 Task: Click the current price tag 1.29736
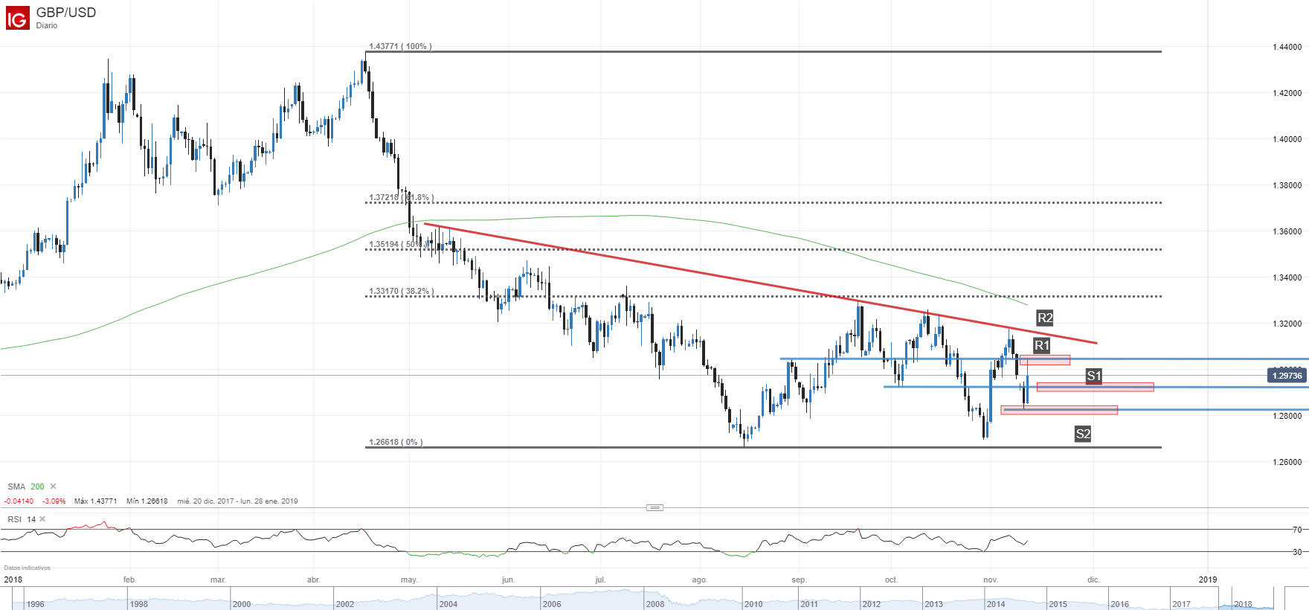tap(1287, 376)
